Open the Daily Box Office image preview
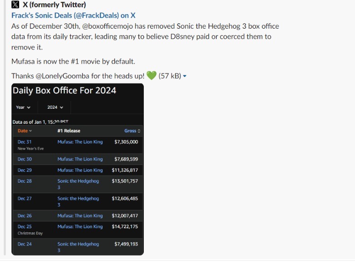This screenshot has height=266, width=355. click(x=77, y=169)
